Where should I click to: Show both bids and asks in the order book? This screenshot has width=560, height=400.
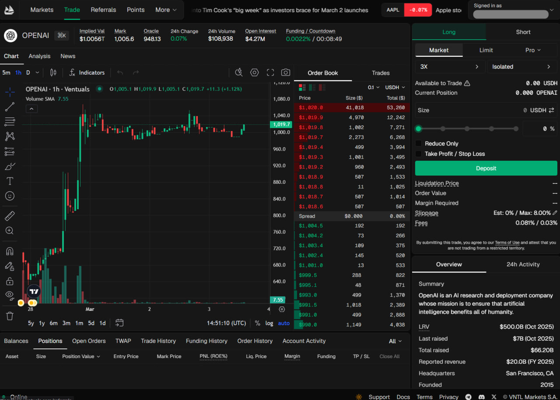(x=302, y=87)
